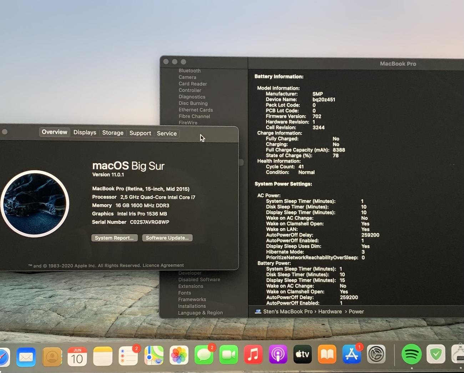Screen dimensions: 464x373
Task: Select Bluetooth in System Report sidebar
Action: pos(190,71)
